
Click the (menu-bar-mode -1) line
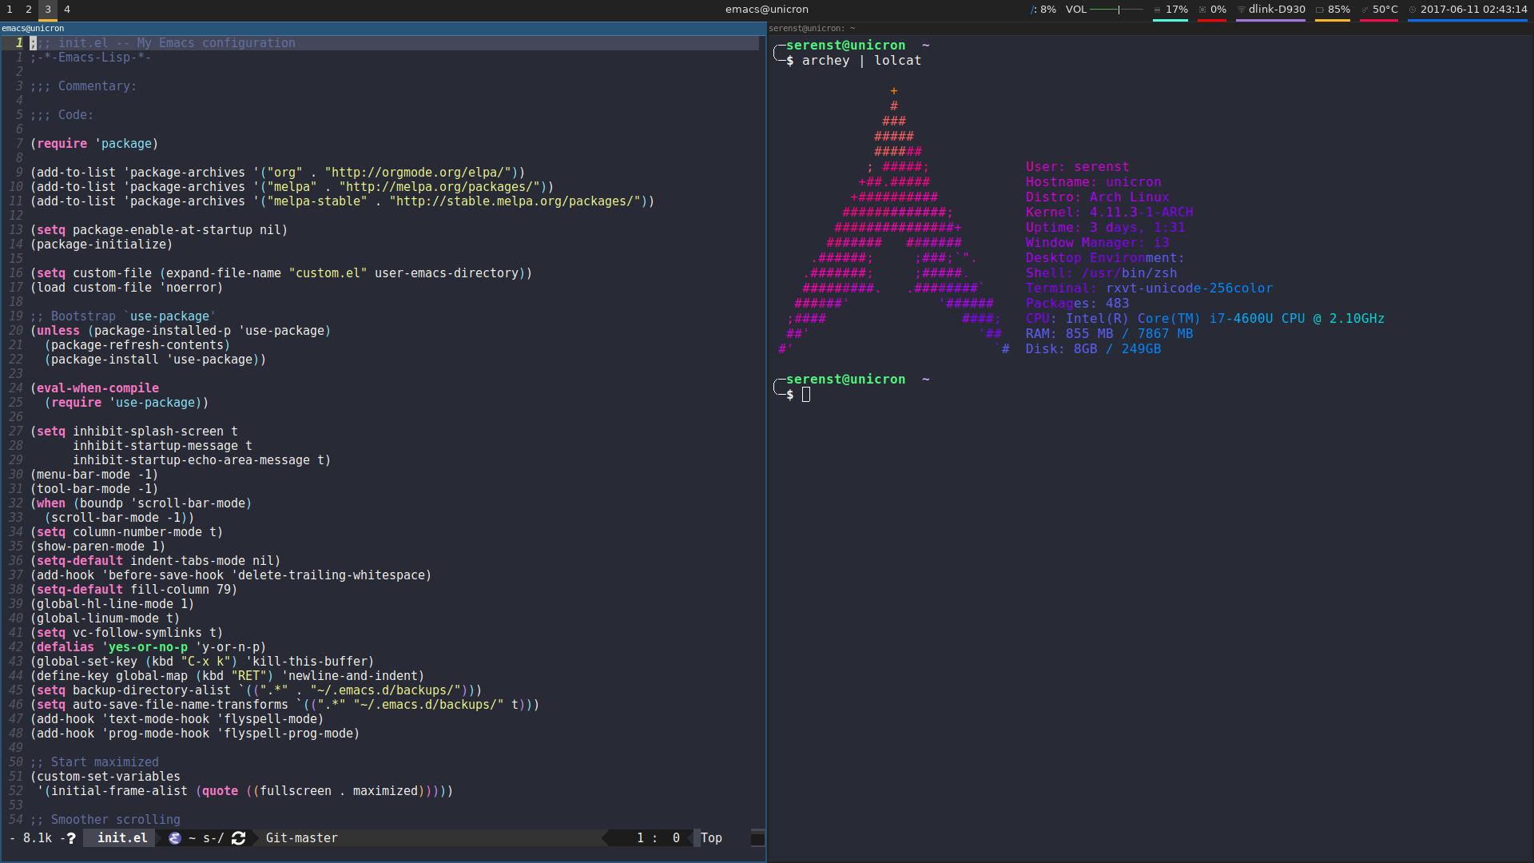94,475
